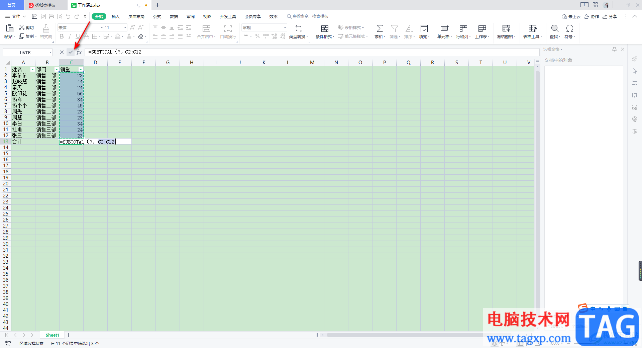
Task: Switch to the 数据 ribbon tab
Action: 174,16
